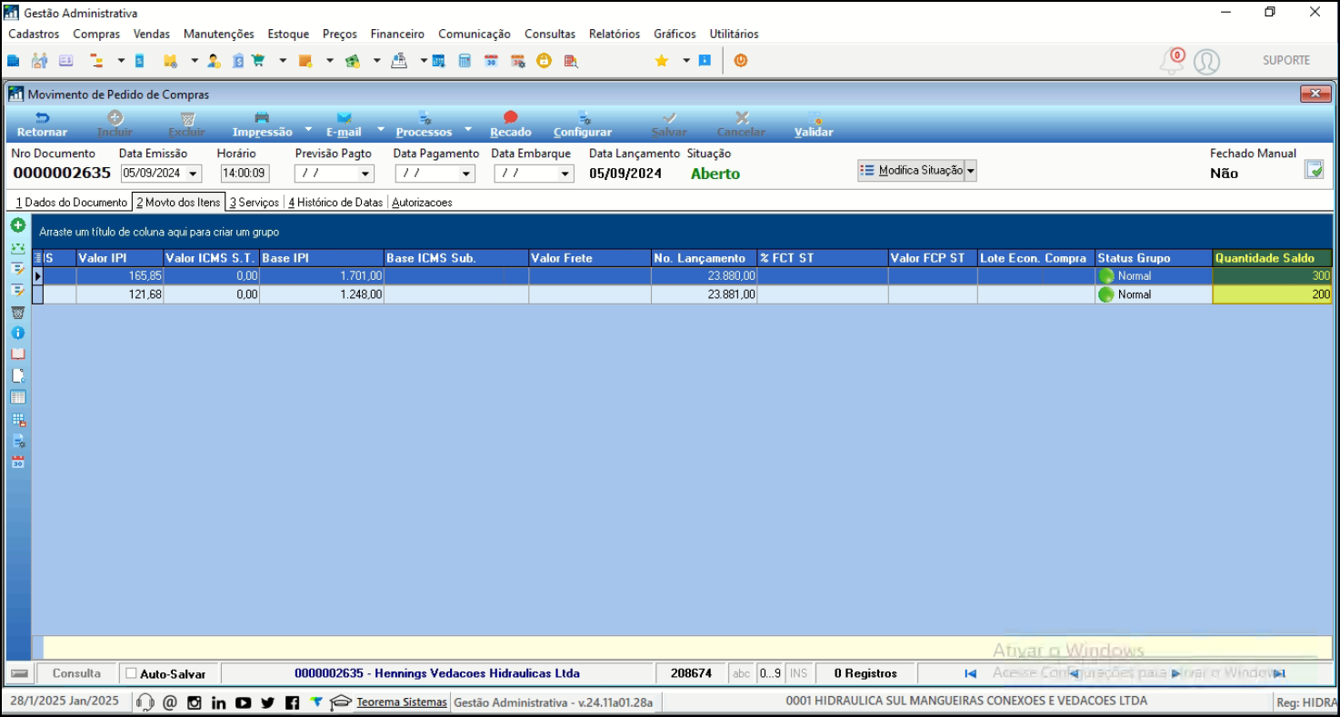Click the document page icon in left sidebar
The image size is (1340, 717).
(17, 375)
